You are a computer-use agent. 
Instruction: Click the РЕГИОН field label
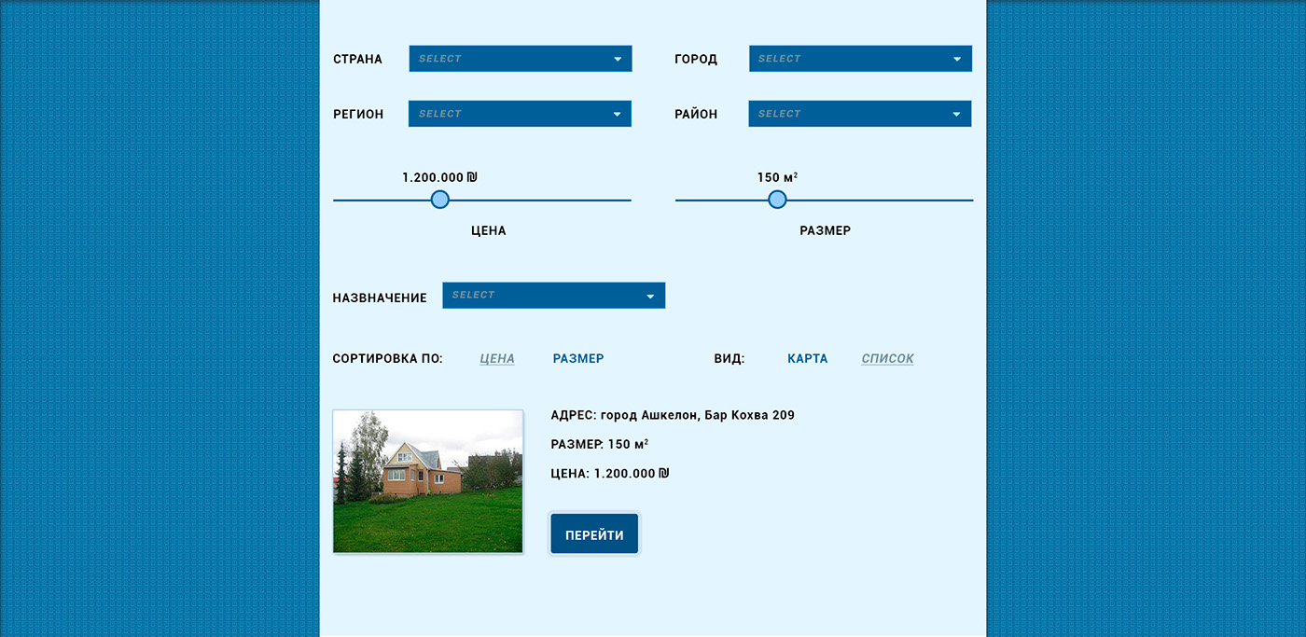click(x=358, y=115)
